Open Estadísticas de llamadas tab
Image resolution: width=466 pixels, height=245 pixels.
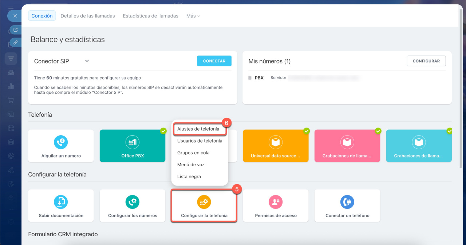pyautogui.click(x=150, y=16)
